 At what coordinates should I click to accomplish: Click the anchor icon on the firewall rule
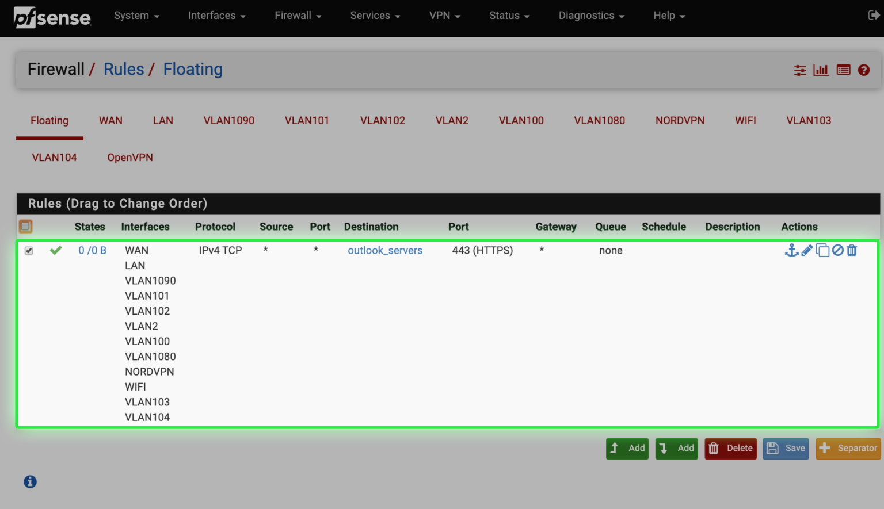click(792, 250)
